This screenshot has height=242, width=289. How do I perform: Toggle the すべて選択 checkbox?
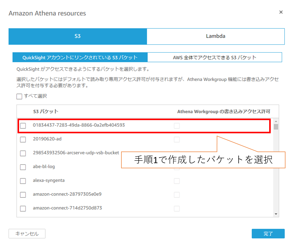coord(19,96)
